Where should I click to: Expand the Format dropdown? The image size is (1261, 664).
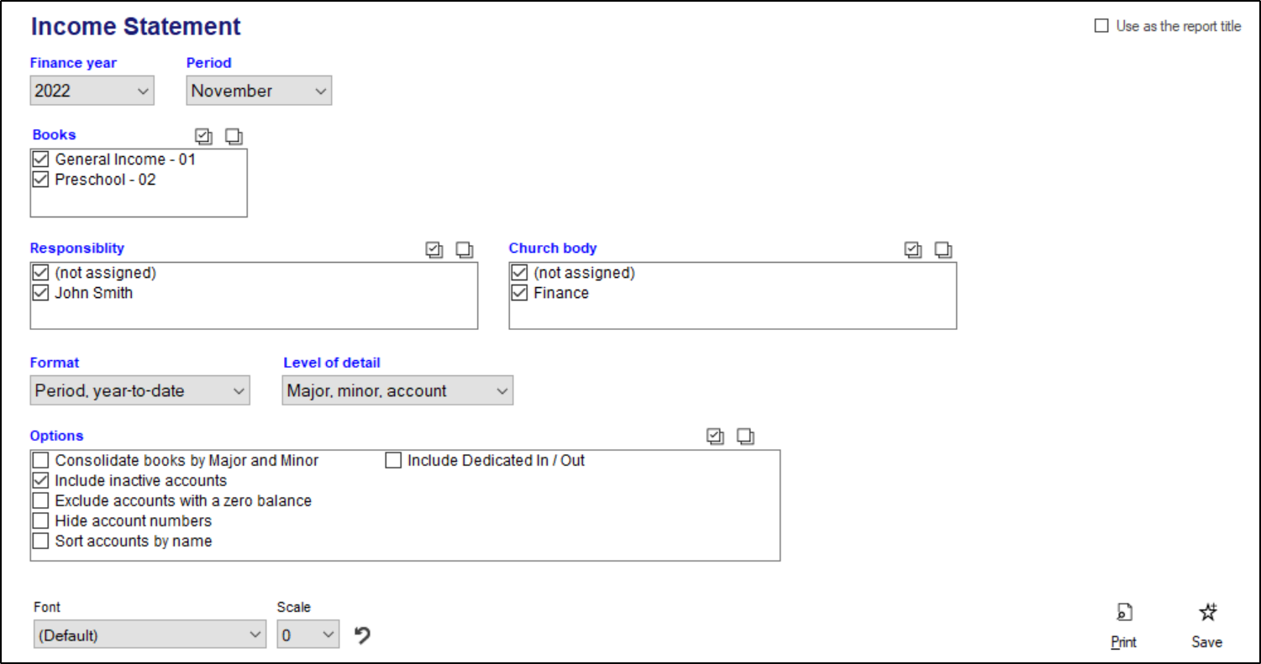(140, 391)
